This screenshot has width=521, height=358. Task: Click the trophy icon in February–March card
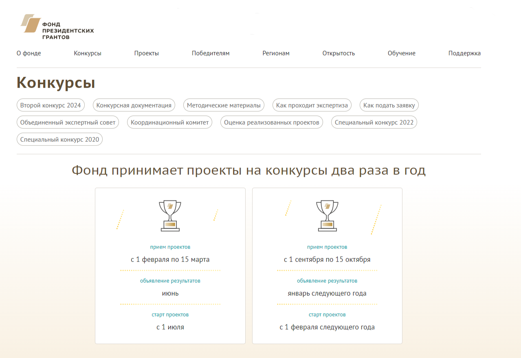tap(170, 216)
